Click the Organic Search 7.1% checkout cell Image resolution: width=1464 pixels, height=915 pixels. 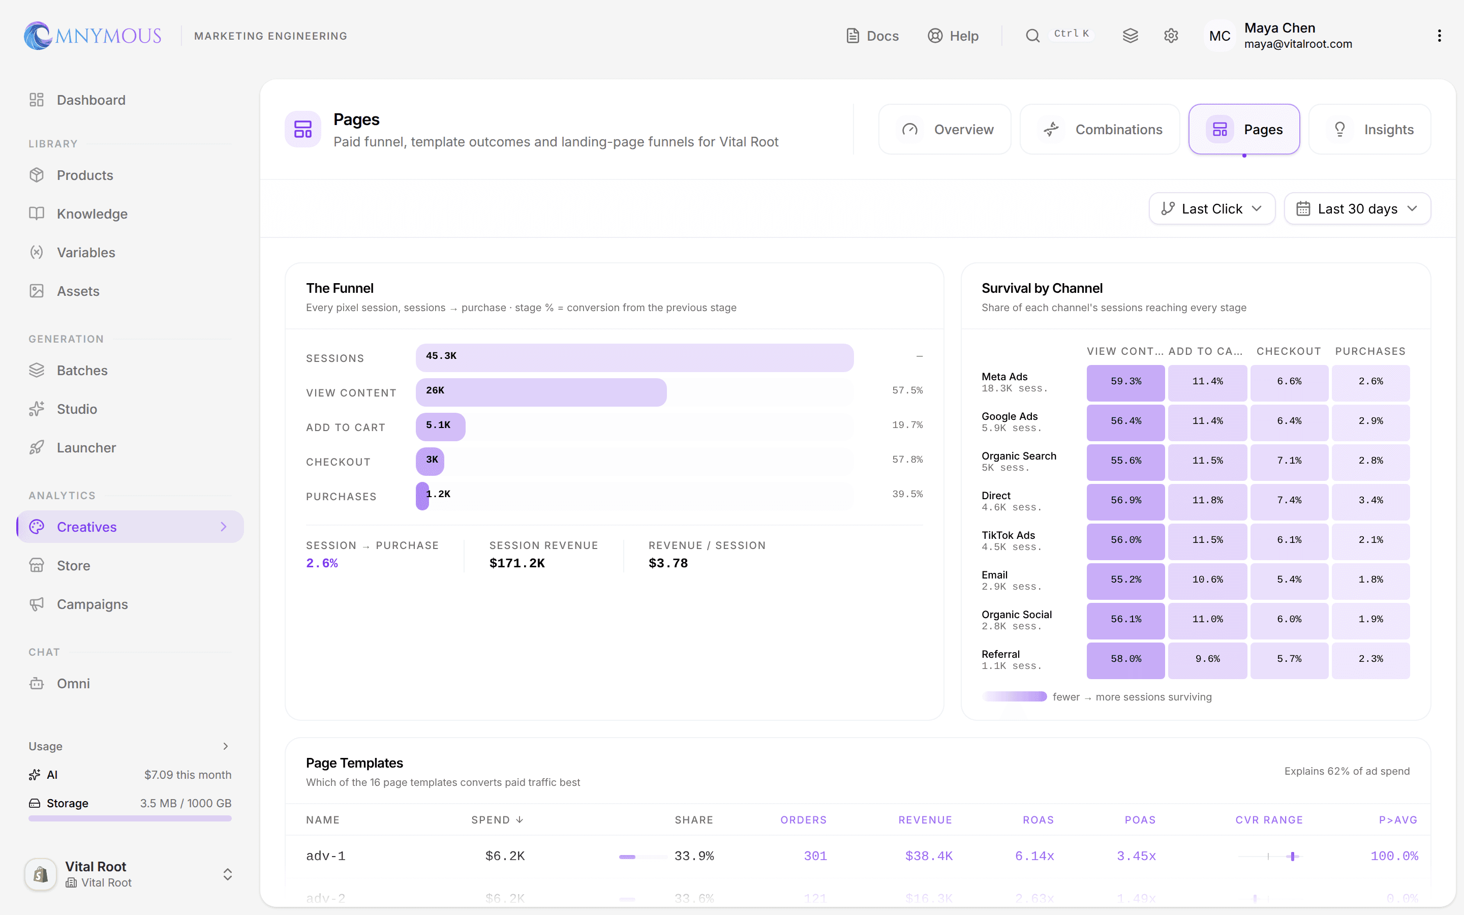1289,462
